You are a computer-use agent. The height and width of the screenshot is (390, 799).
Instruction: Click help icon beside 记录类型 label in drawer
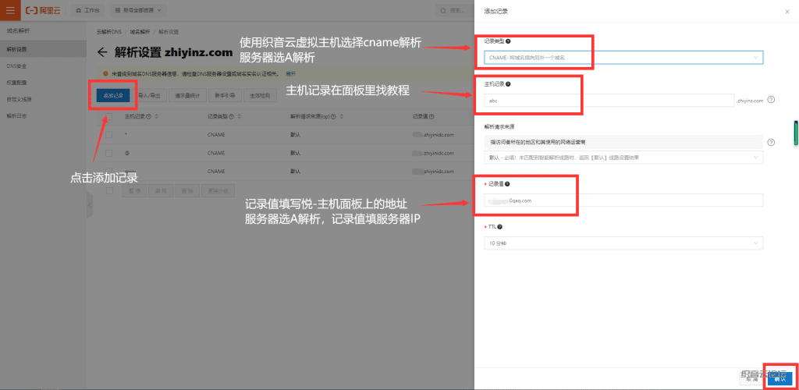tap(509, 41)
